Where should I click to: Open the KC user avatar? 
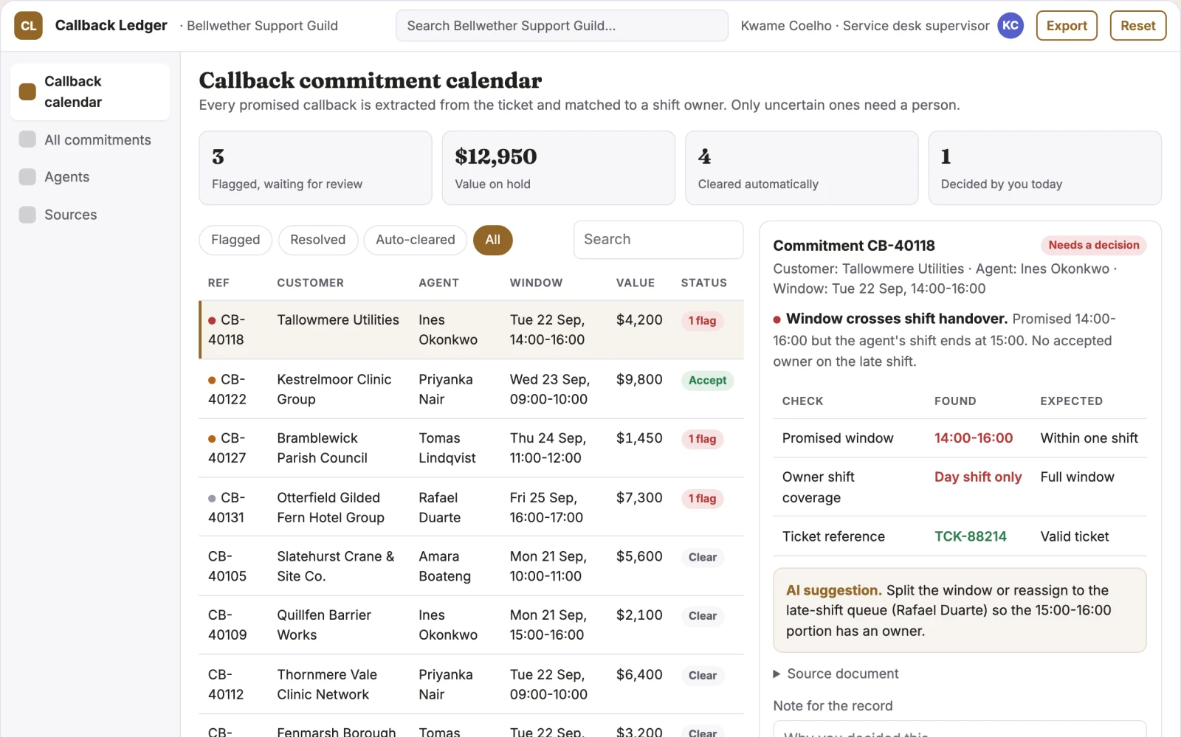click(1010, 25)
